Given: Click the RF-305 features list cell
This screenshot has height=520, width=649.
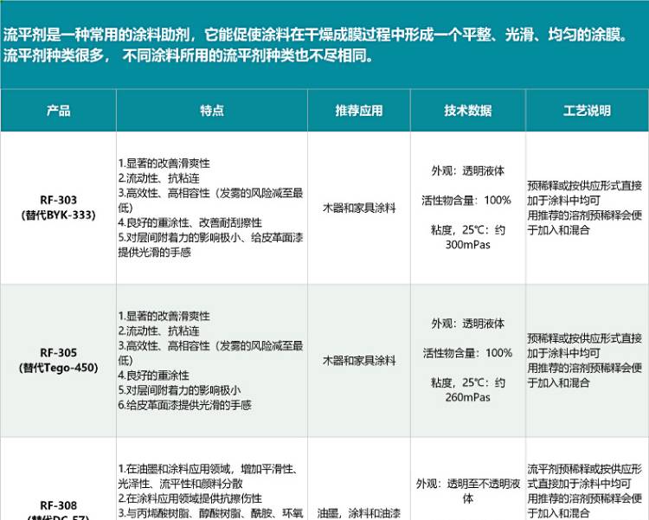Looking at the screenshot, I should point(210,360).
